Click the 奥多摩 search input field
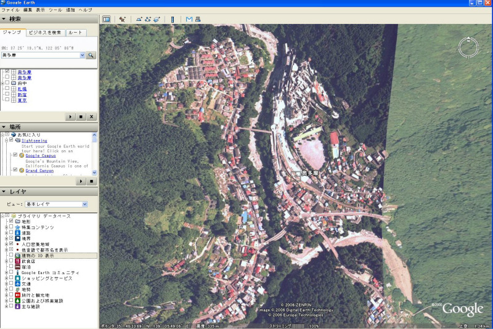Image resolution: width=493 pixels, height=329 pixels. pyautogui.click(x=41, y=55)
